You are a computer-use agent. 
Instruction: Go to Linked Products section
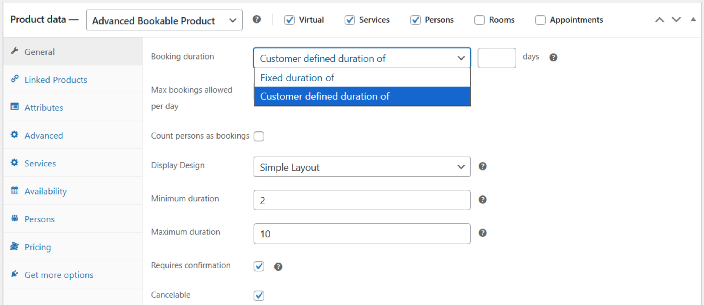[x=56, y=80]
